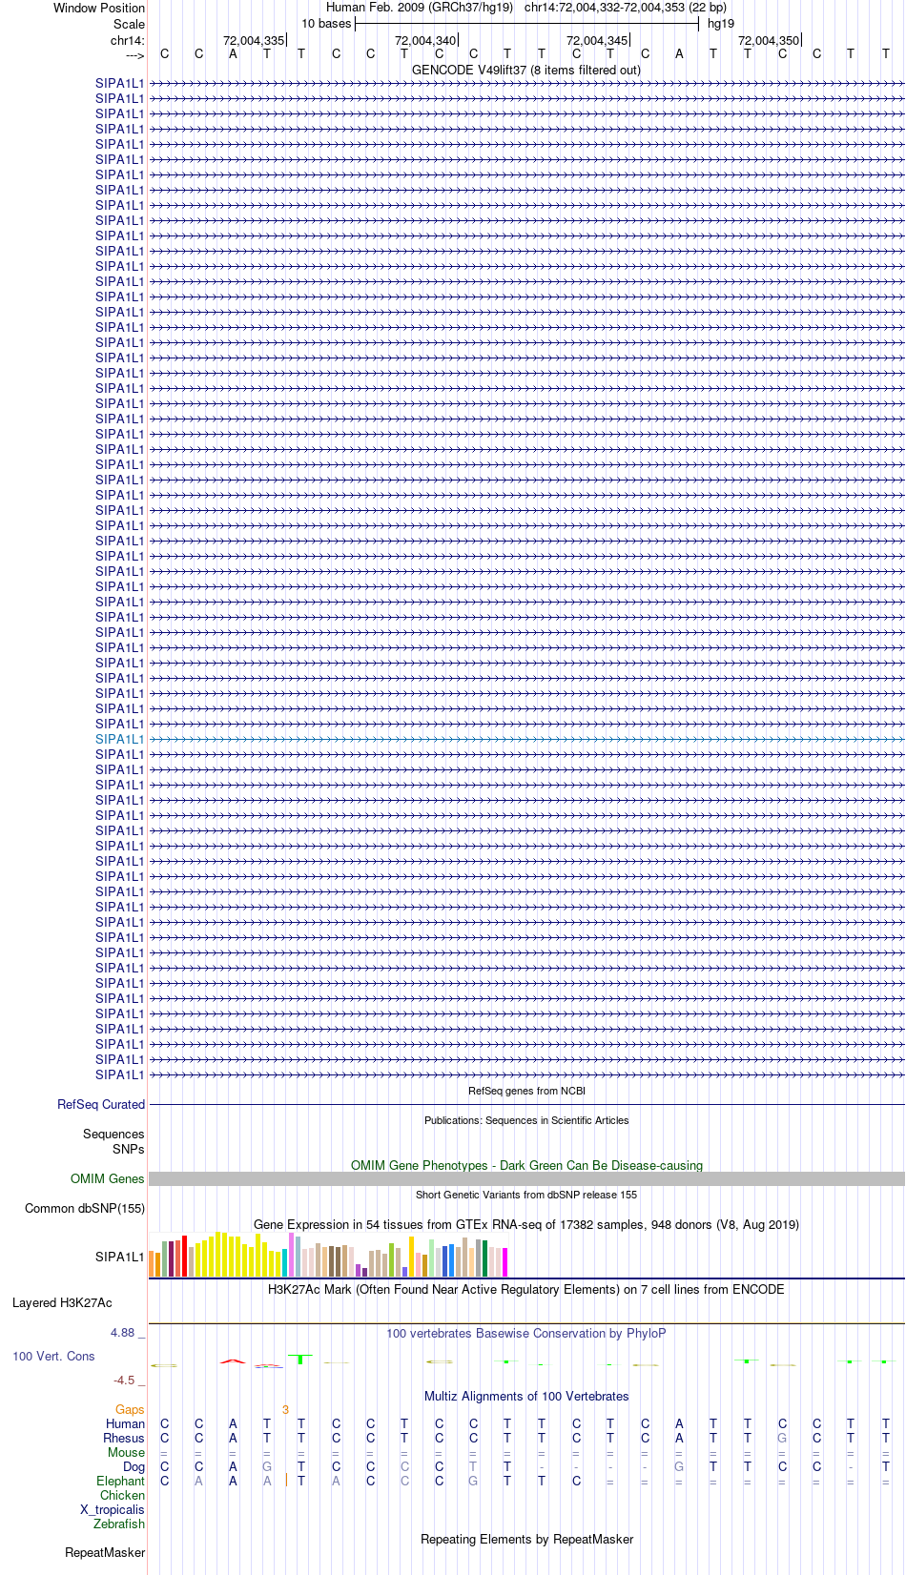
Task: Open the GTEx Gene Expression track title
Action: tap(526, 1225)
